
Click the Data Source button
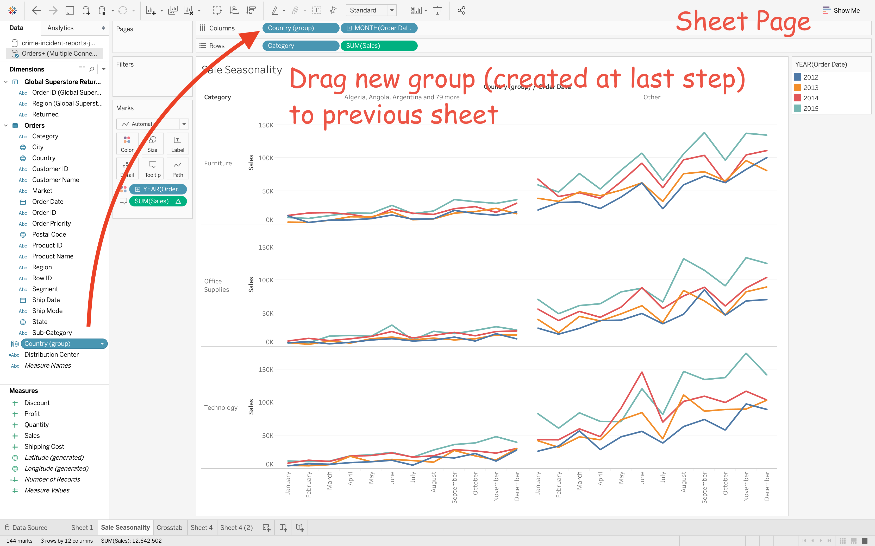tap(26, 528)
